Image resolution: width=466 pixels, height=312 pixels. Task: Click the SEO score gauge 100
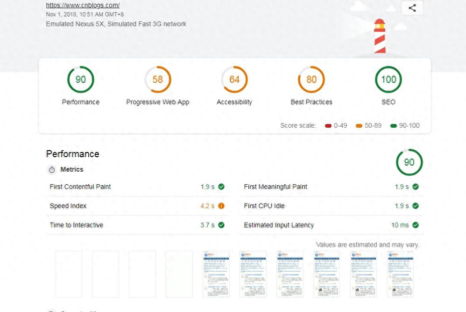[388, 80]
